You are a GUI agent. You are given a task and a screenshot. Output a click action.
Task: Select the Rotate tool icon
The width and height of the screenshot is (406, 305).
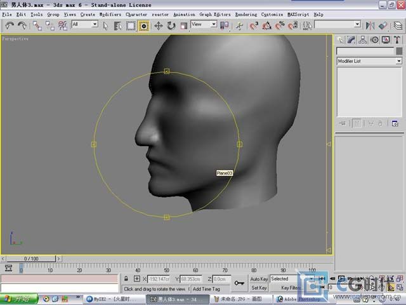(171, 25)
